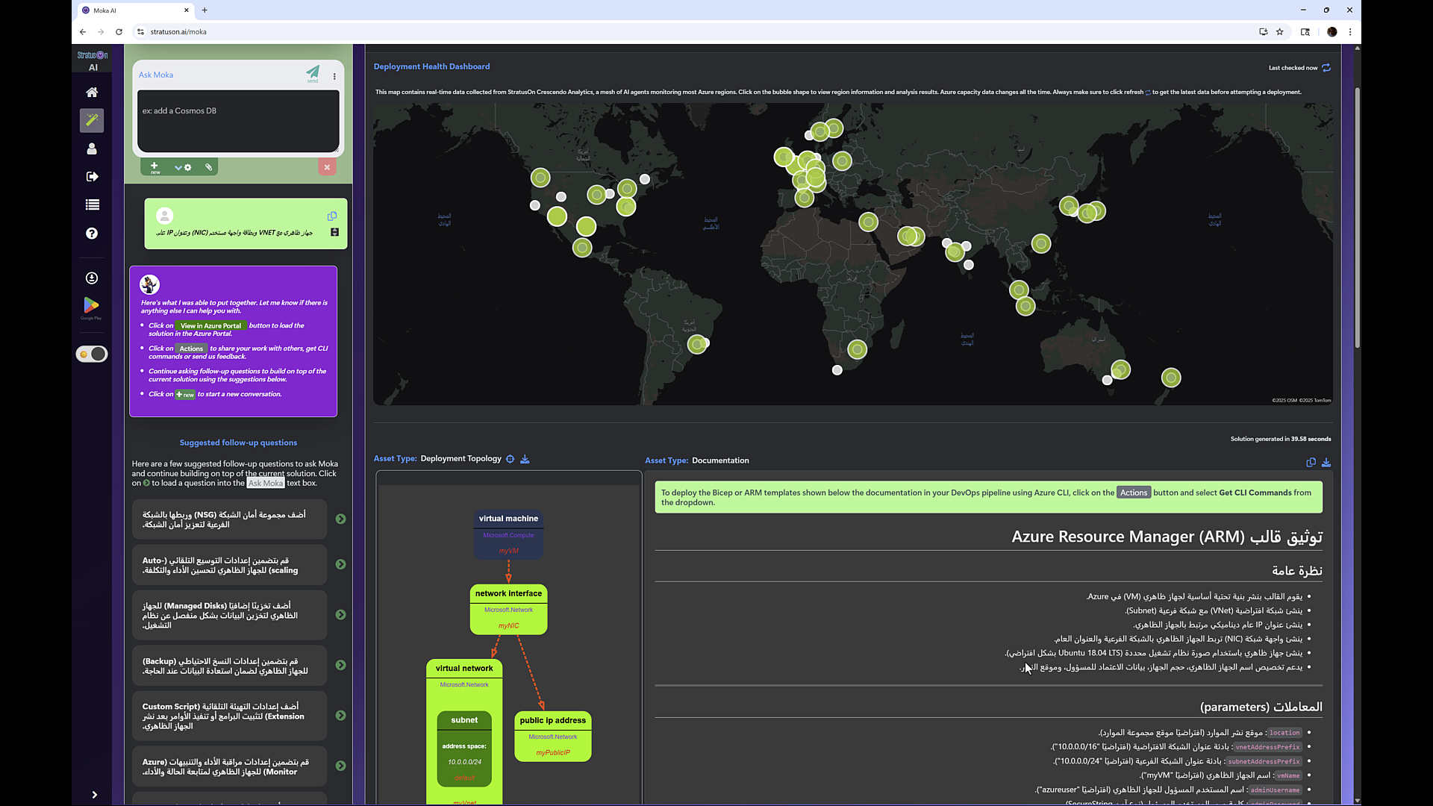
Task: Open the list view from the sidebar
Action: tap(91, 204)
